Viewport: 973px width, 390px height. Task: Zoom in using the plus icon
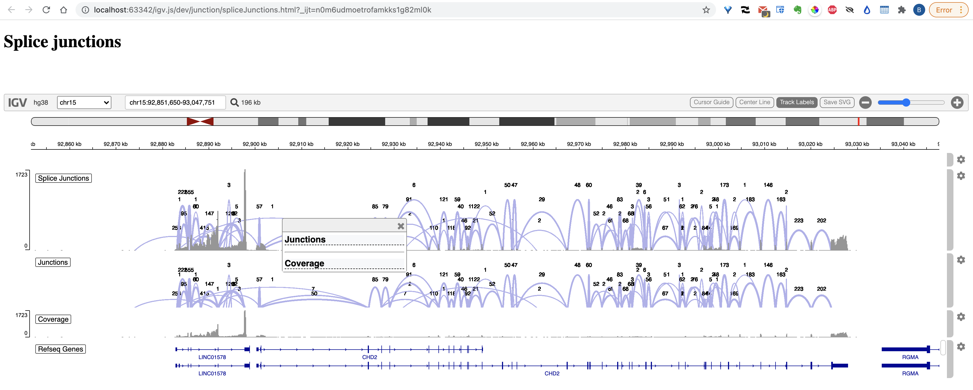tap(957, 102)
